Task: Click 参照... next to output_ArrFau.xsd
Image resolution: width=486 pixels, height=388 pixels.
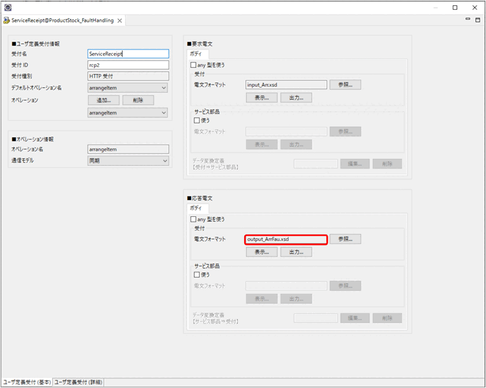Action: click(x=345, y=239)
